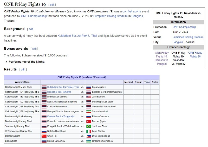
Task: Open ONE Championship link in intro paragraph
Action: pos(34,16)
